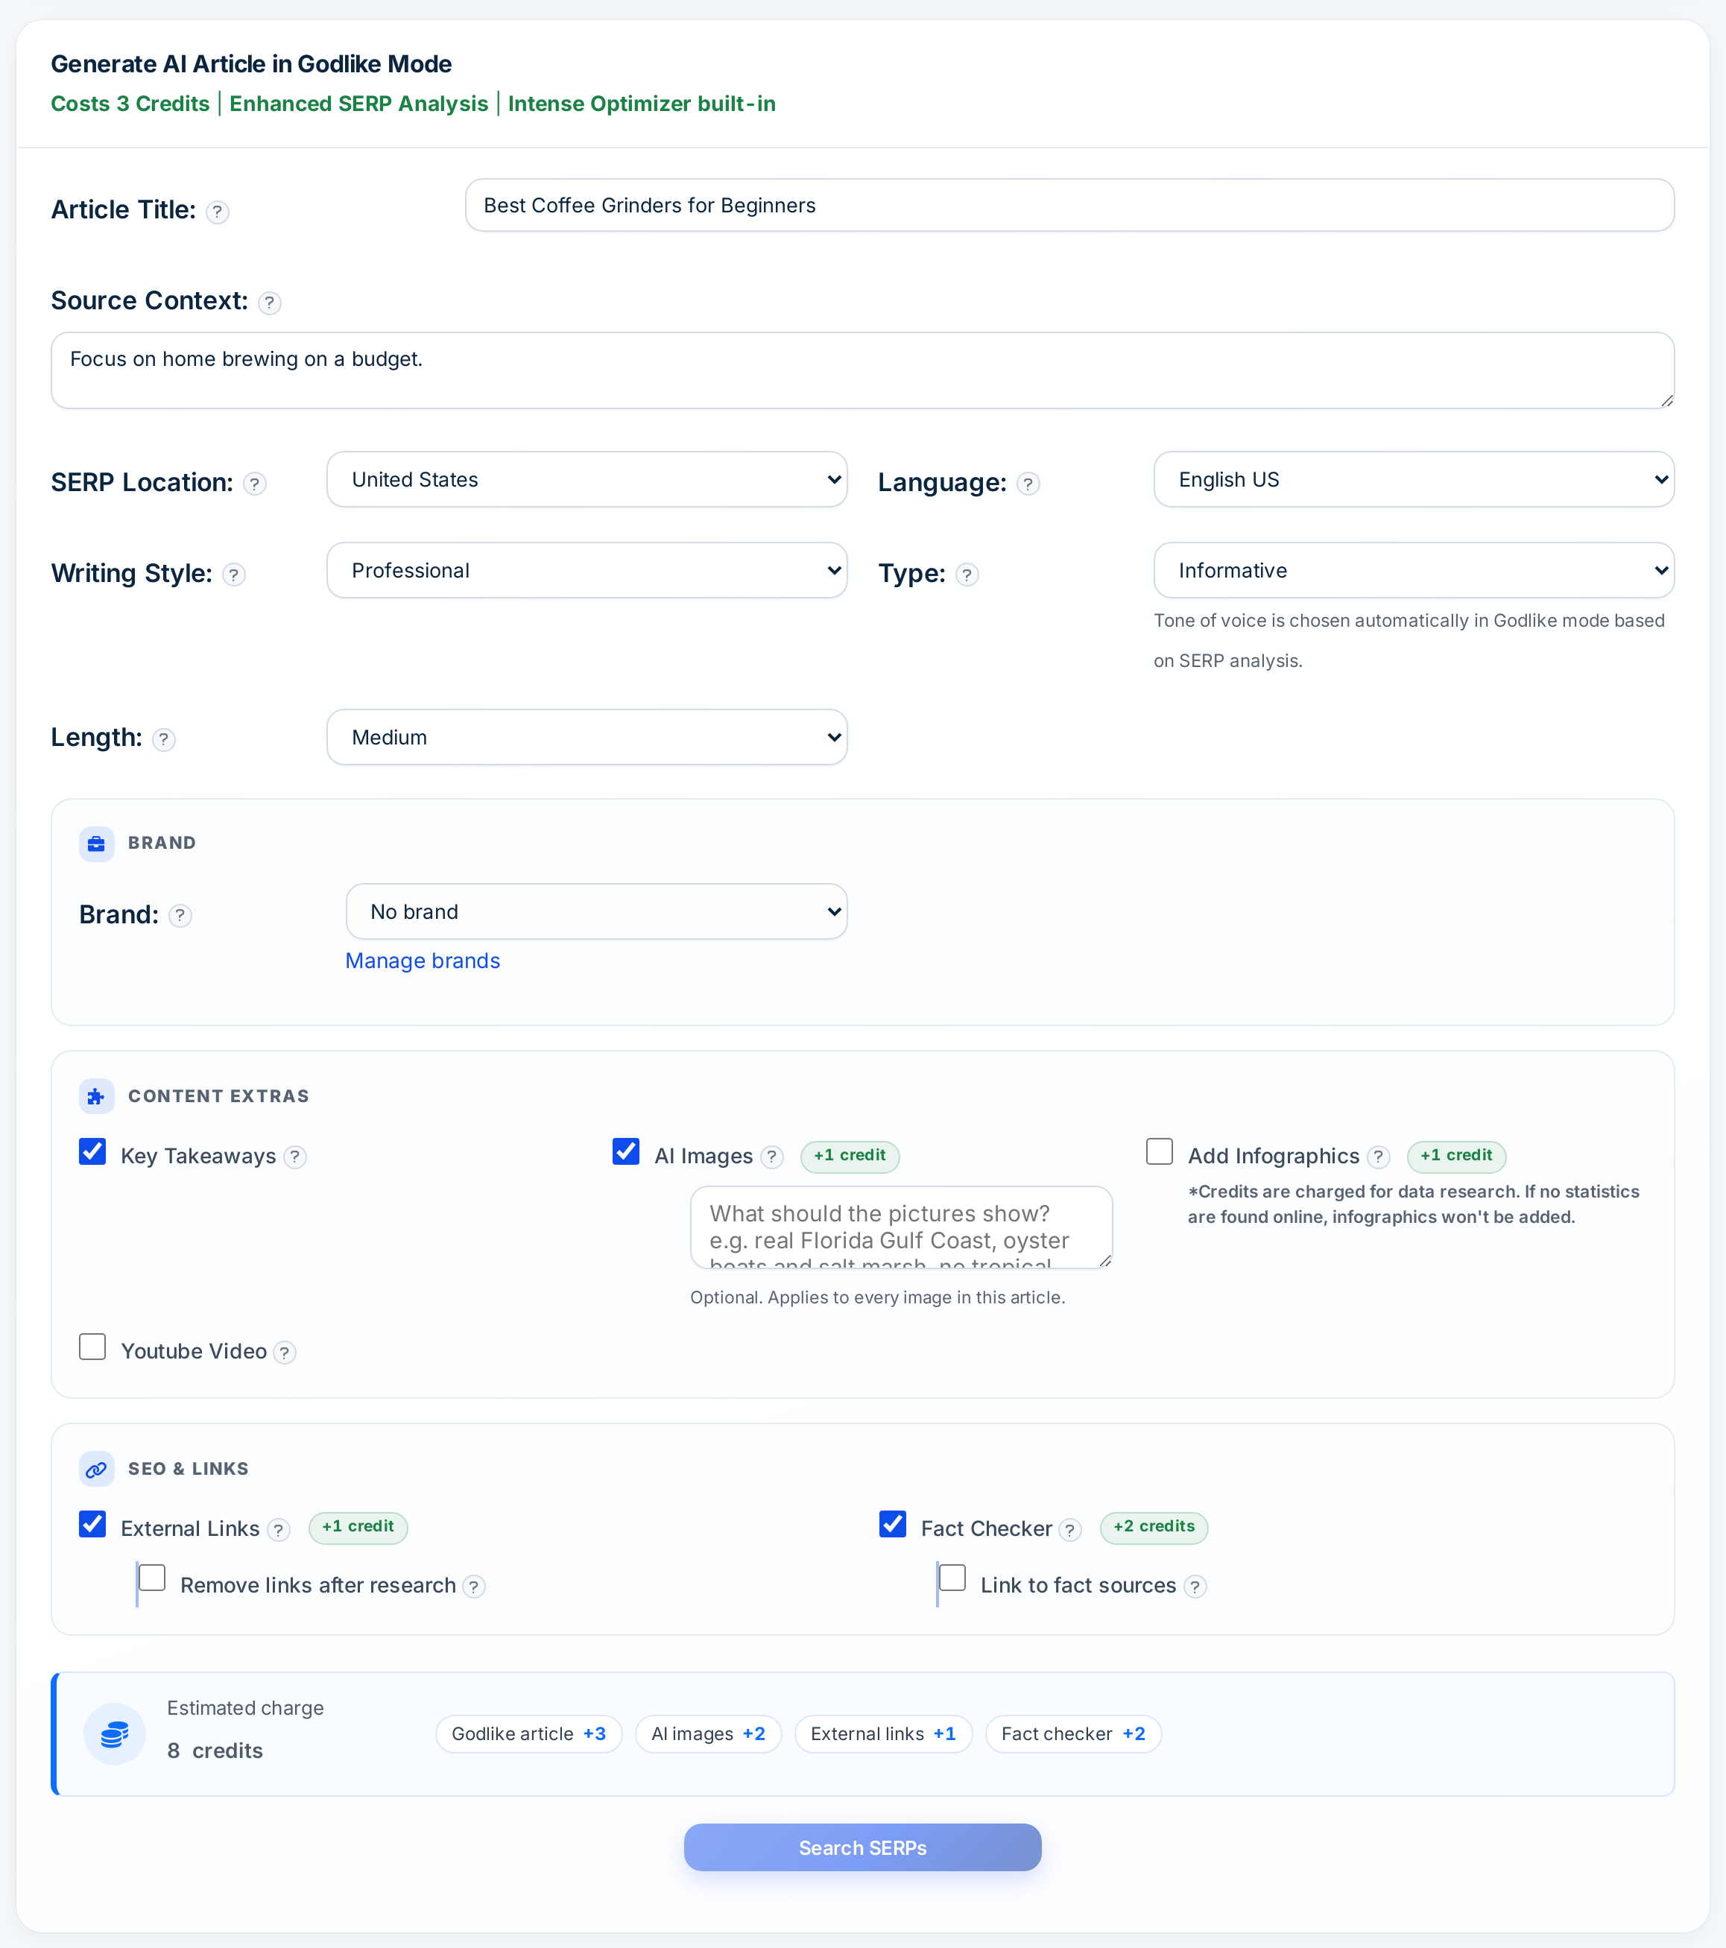Expand the Language dropdown set to English US
This screenshot has height=1948, width=1726.
click(x=1414, y=479)
